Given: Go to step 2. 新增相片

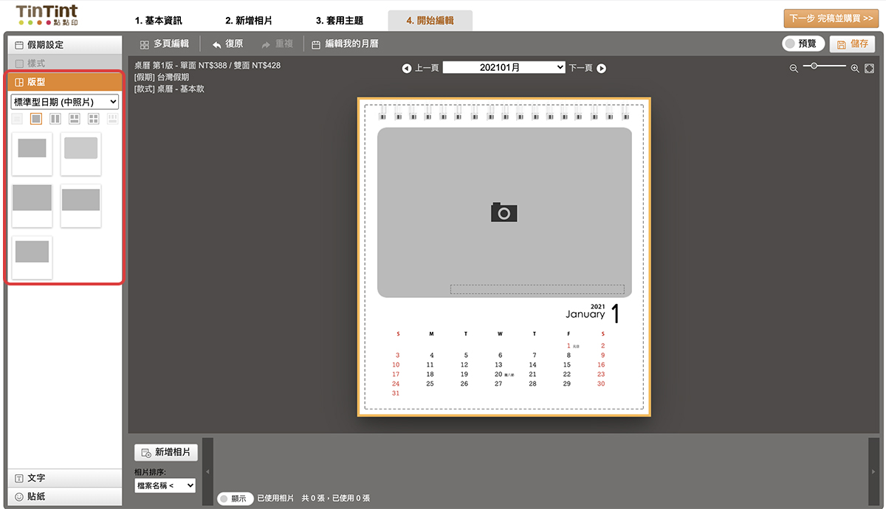Looking at the screenshot, I should tap(250, 21).
